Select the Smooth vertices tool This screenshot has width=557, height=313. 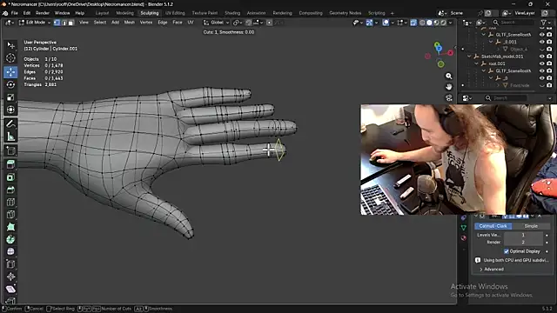click(10, 251)
